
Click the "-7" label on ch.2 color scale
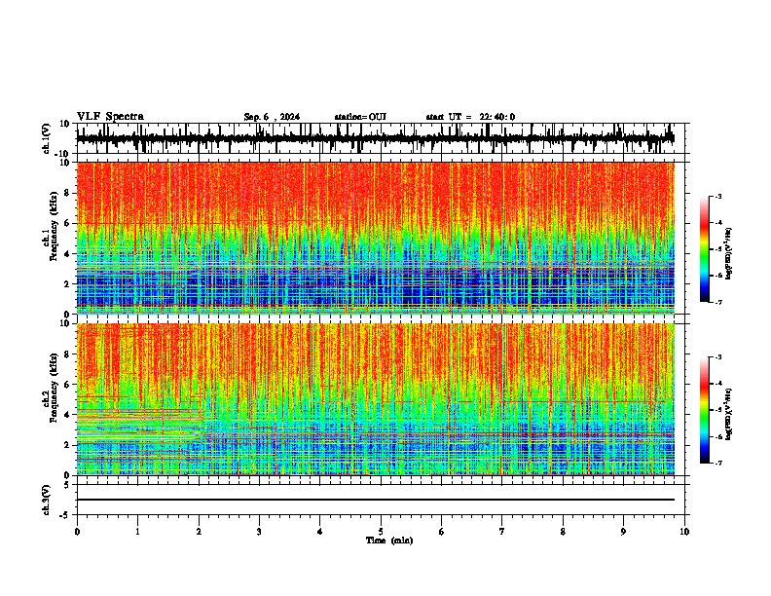click(718, 464)
